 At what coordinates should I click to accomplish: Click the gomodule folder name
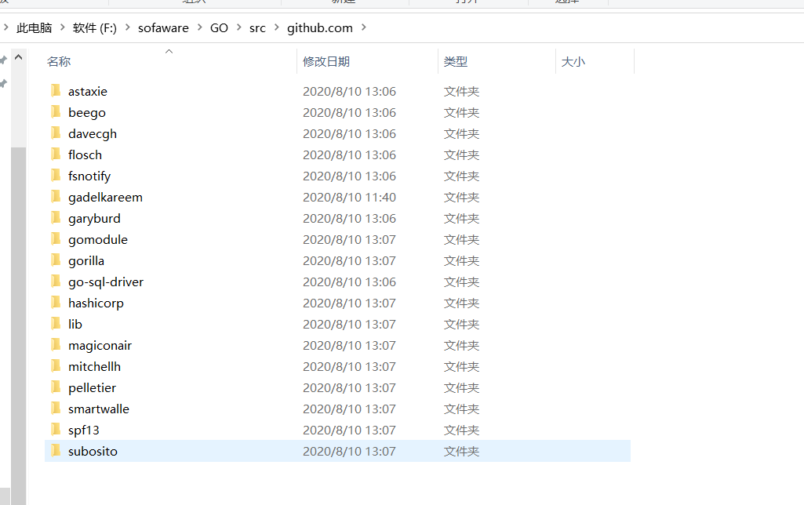(98, 240)
